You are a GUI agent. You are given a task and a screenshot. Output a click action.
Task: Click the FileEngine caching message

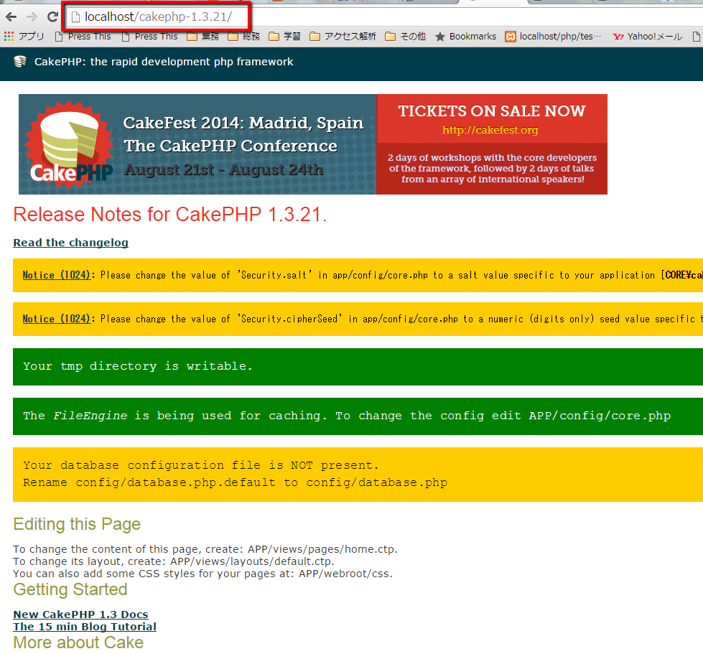[x=358, y=416]
